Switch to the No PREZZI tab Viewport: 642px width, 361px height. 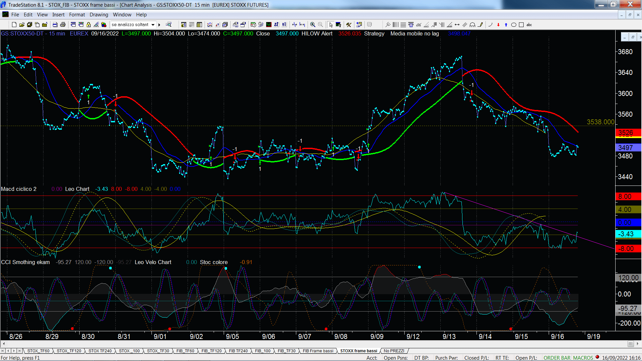(394, 351)
